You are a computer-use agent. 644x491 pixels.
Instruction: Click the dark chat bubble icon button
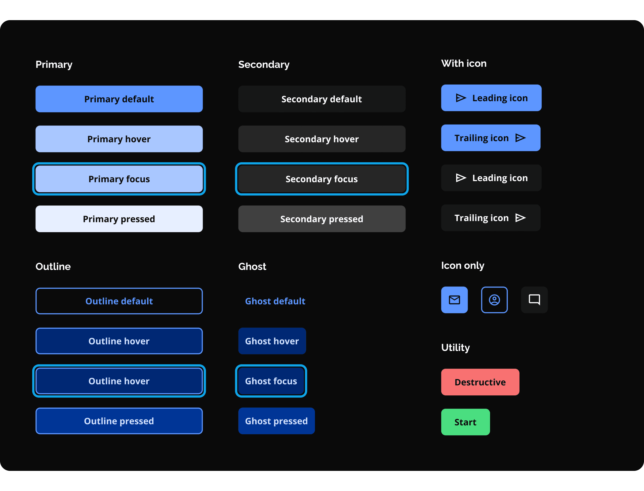point(534,300)
